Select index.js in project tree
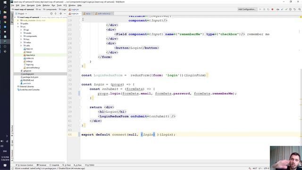Screen dimensions: 302x170 (28, 61)
